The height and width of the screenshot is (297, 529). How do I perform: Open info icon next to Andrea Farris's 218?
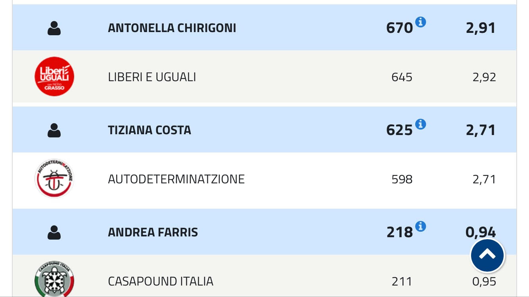click(x=420, y=227)
